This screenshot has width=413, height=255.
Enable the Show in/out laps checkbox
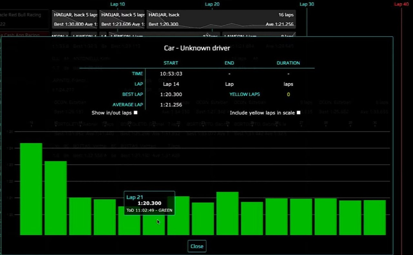pyautogui.click(x=136, y=113)
